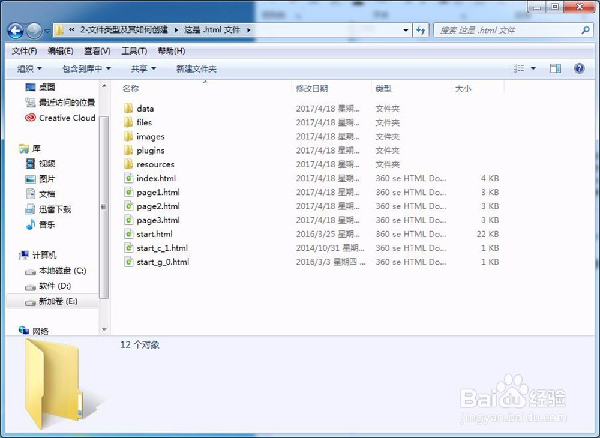Image resolution: width=600 pixels, height=438 pixels.
Task: Open help via the question mark icon
Action: click(580, 68)
